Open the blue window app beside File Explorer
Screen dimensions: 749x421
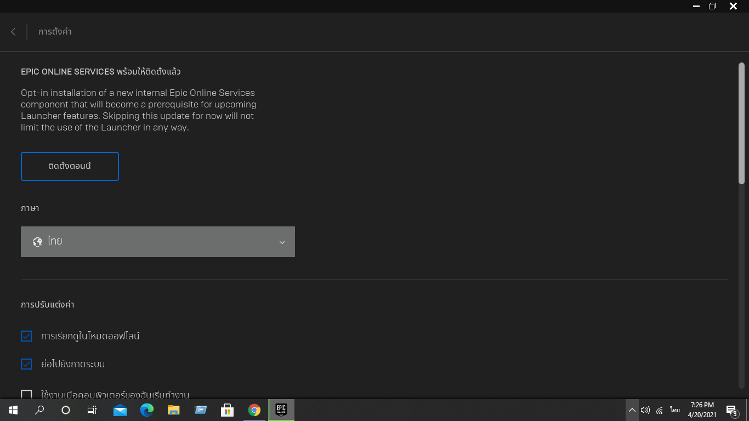coord(201,410)
